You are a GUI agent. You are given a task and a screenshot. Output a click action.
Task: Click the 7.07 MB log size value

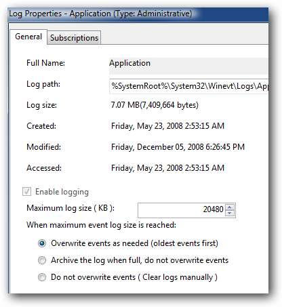point(155,105)
